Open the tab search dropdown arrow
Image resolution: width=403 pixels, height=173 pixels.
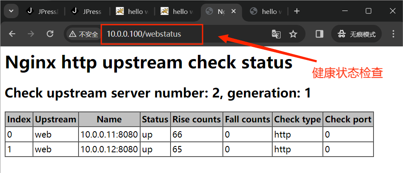pos(11,11)
